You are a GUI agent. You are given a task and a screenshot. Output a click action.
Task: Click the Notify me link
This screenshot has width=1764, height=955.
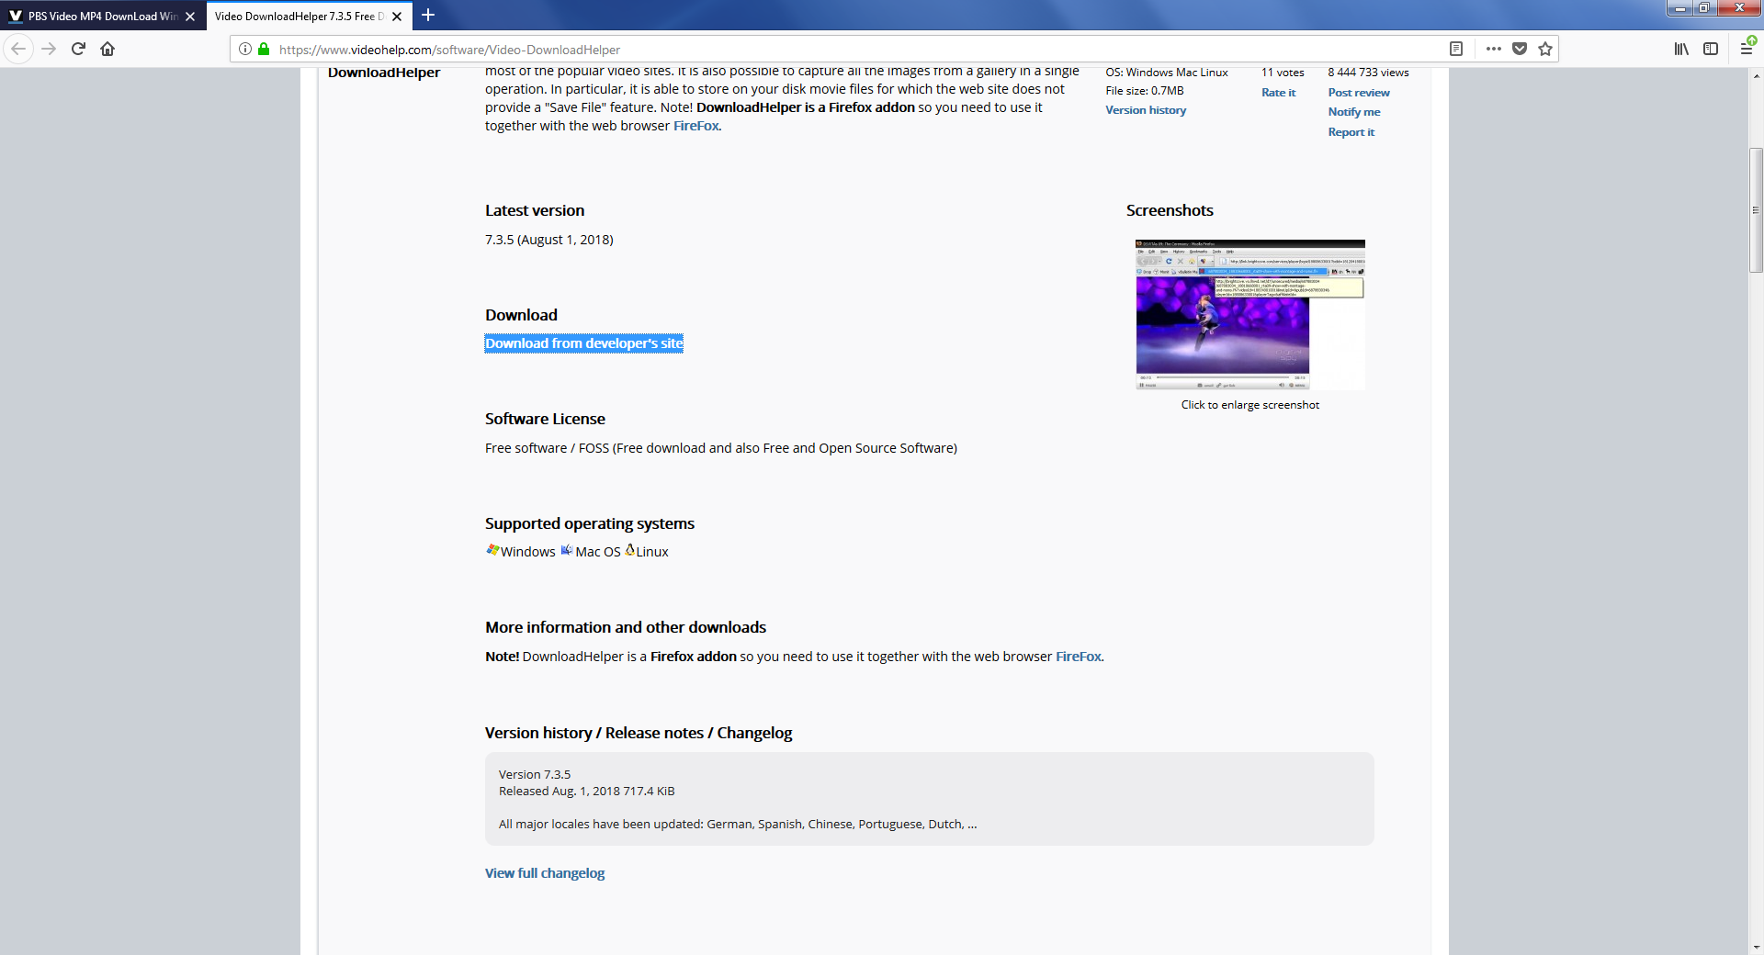pyautogui.click(x=1354, y=112)
